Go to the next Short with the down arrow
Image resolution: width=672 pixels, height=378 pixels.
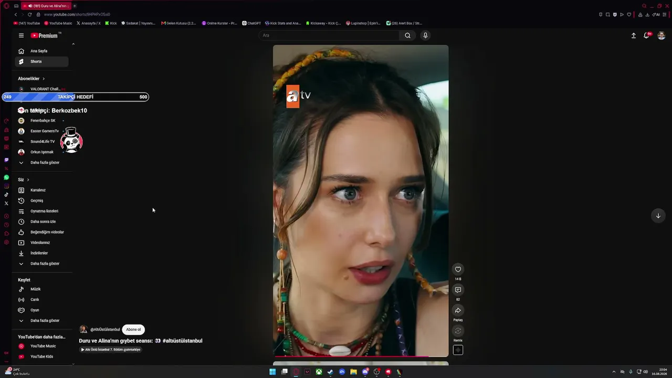[658, 216]
